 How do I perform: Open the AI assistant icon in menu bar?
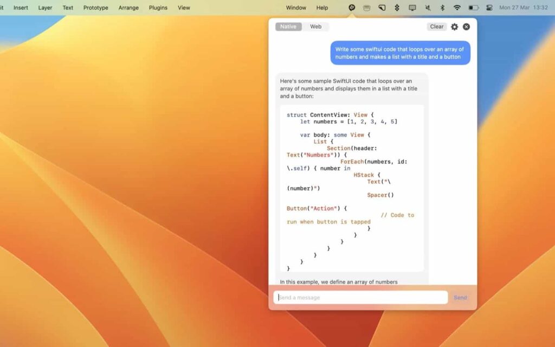pyautogui.click(x=351, y=8)
